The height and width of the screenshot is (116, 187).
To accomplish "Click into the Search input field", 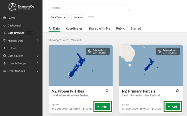I will [89, 8].
